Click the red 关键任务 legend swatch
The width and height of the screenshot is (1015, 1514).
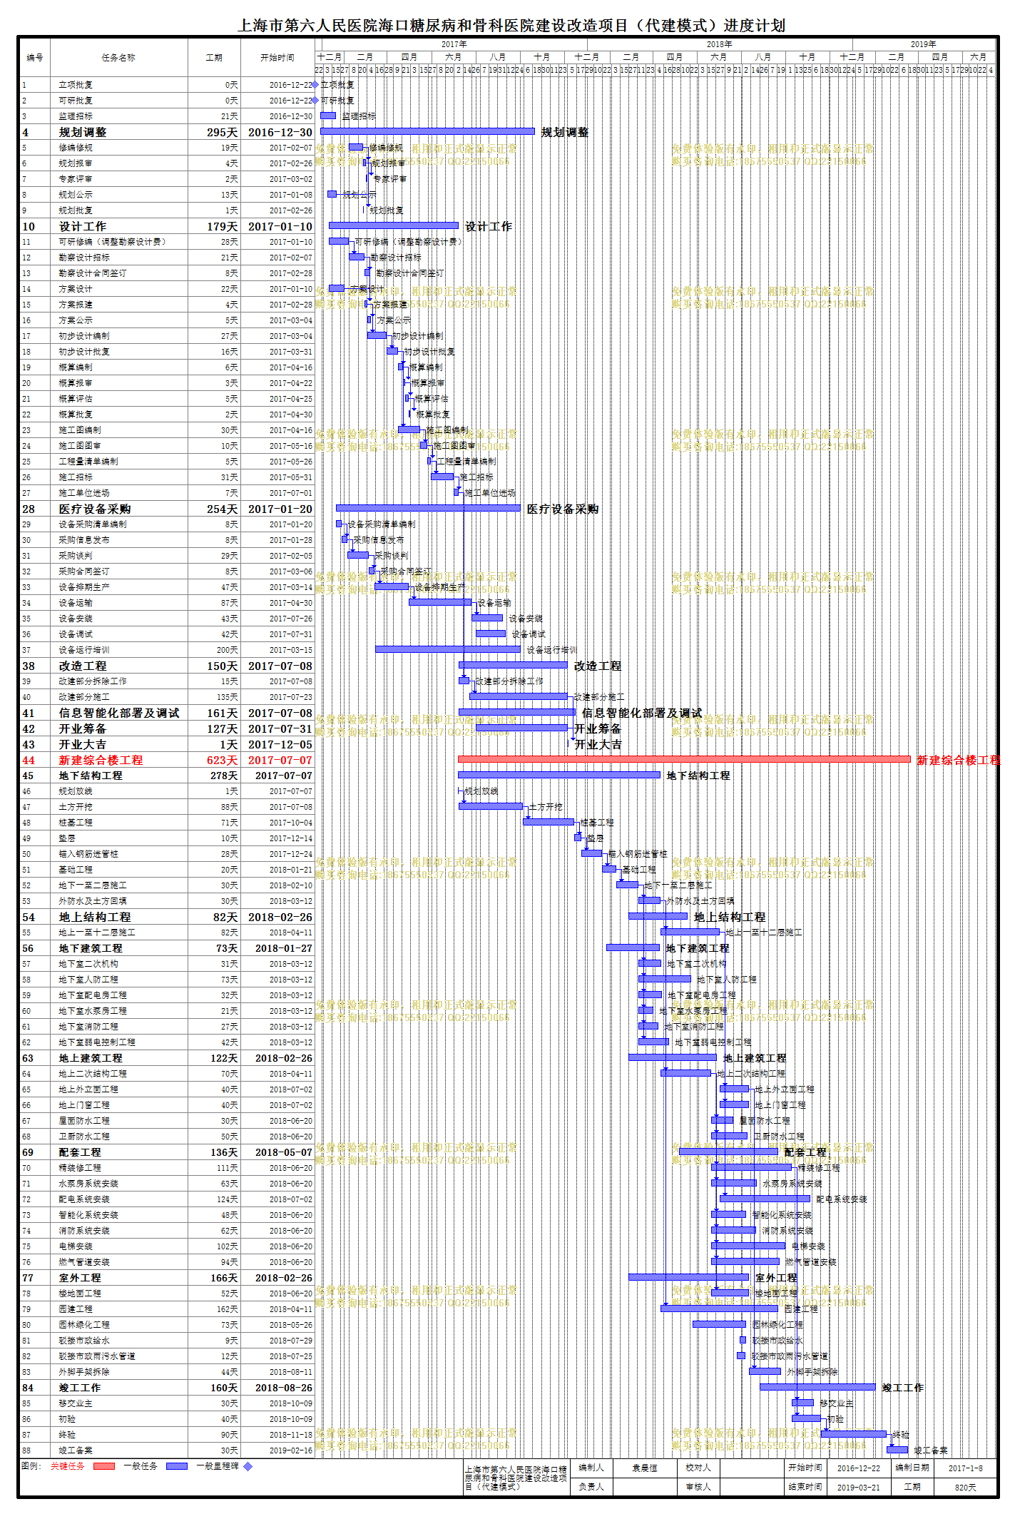coord(104,1466)
